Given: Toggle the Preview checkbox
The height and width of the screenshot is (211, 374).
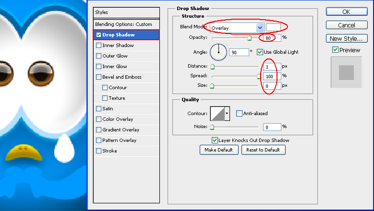Looking at the screenshot, I should pos(335,50).
